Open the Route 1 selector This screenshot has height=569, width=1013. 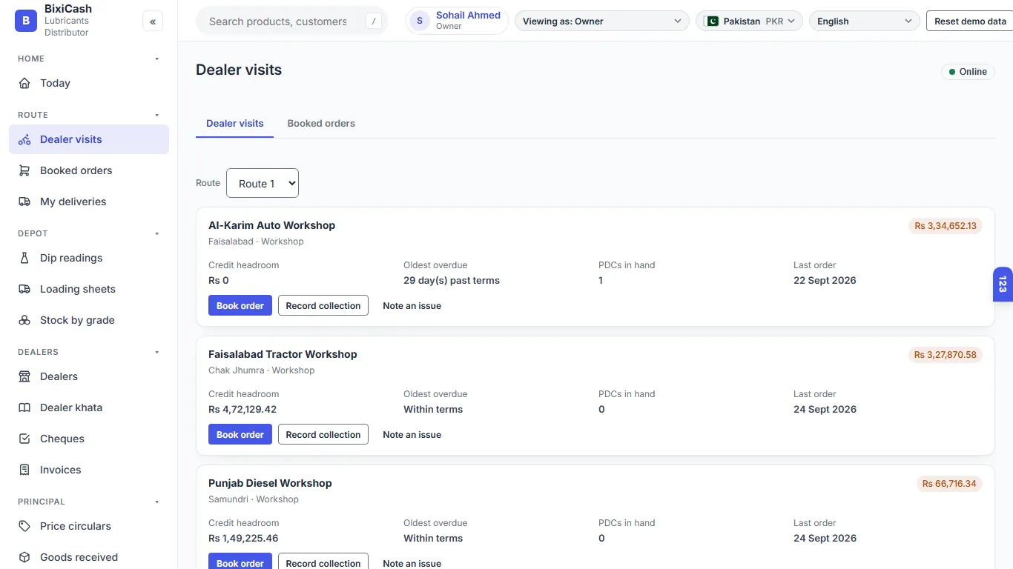(263, 183)
